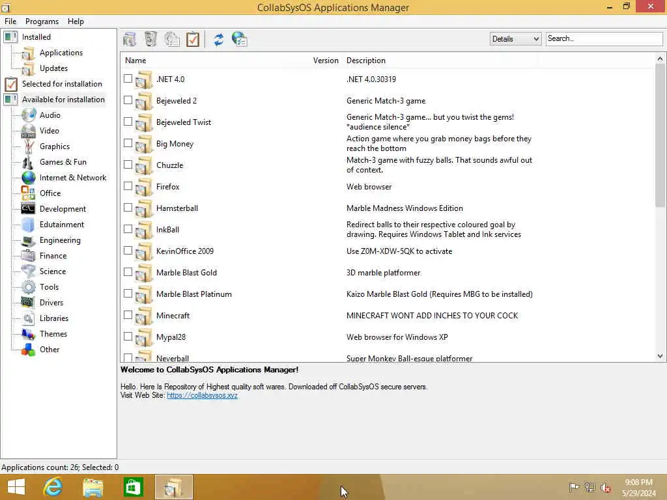Click the Firefox package icon in list

(x=144, y=187)
